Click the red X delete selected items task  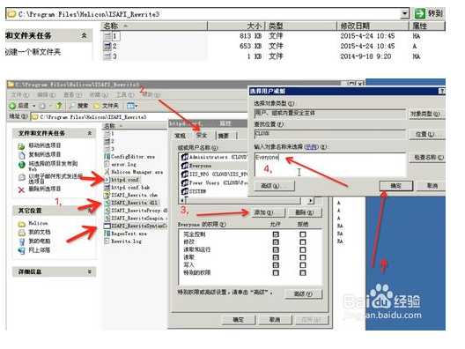click(x=21, y=189)
